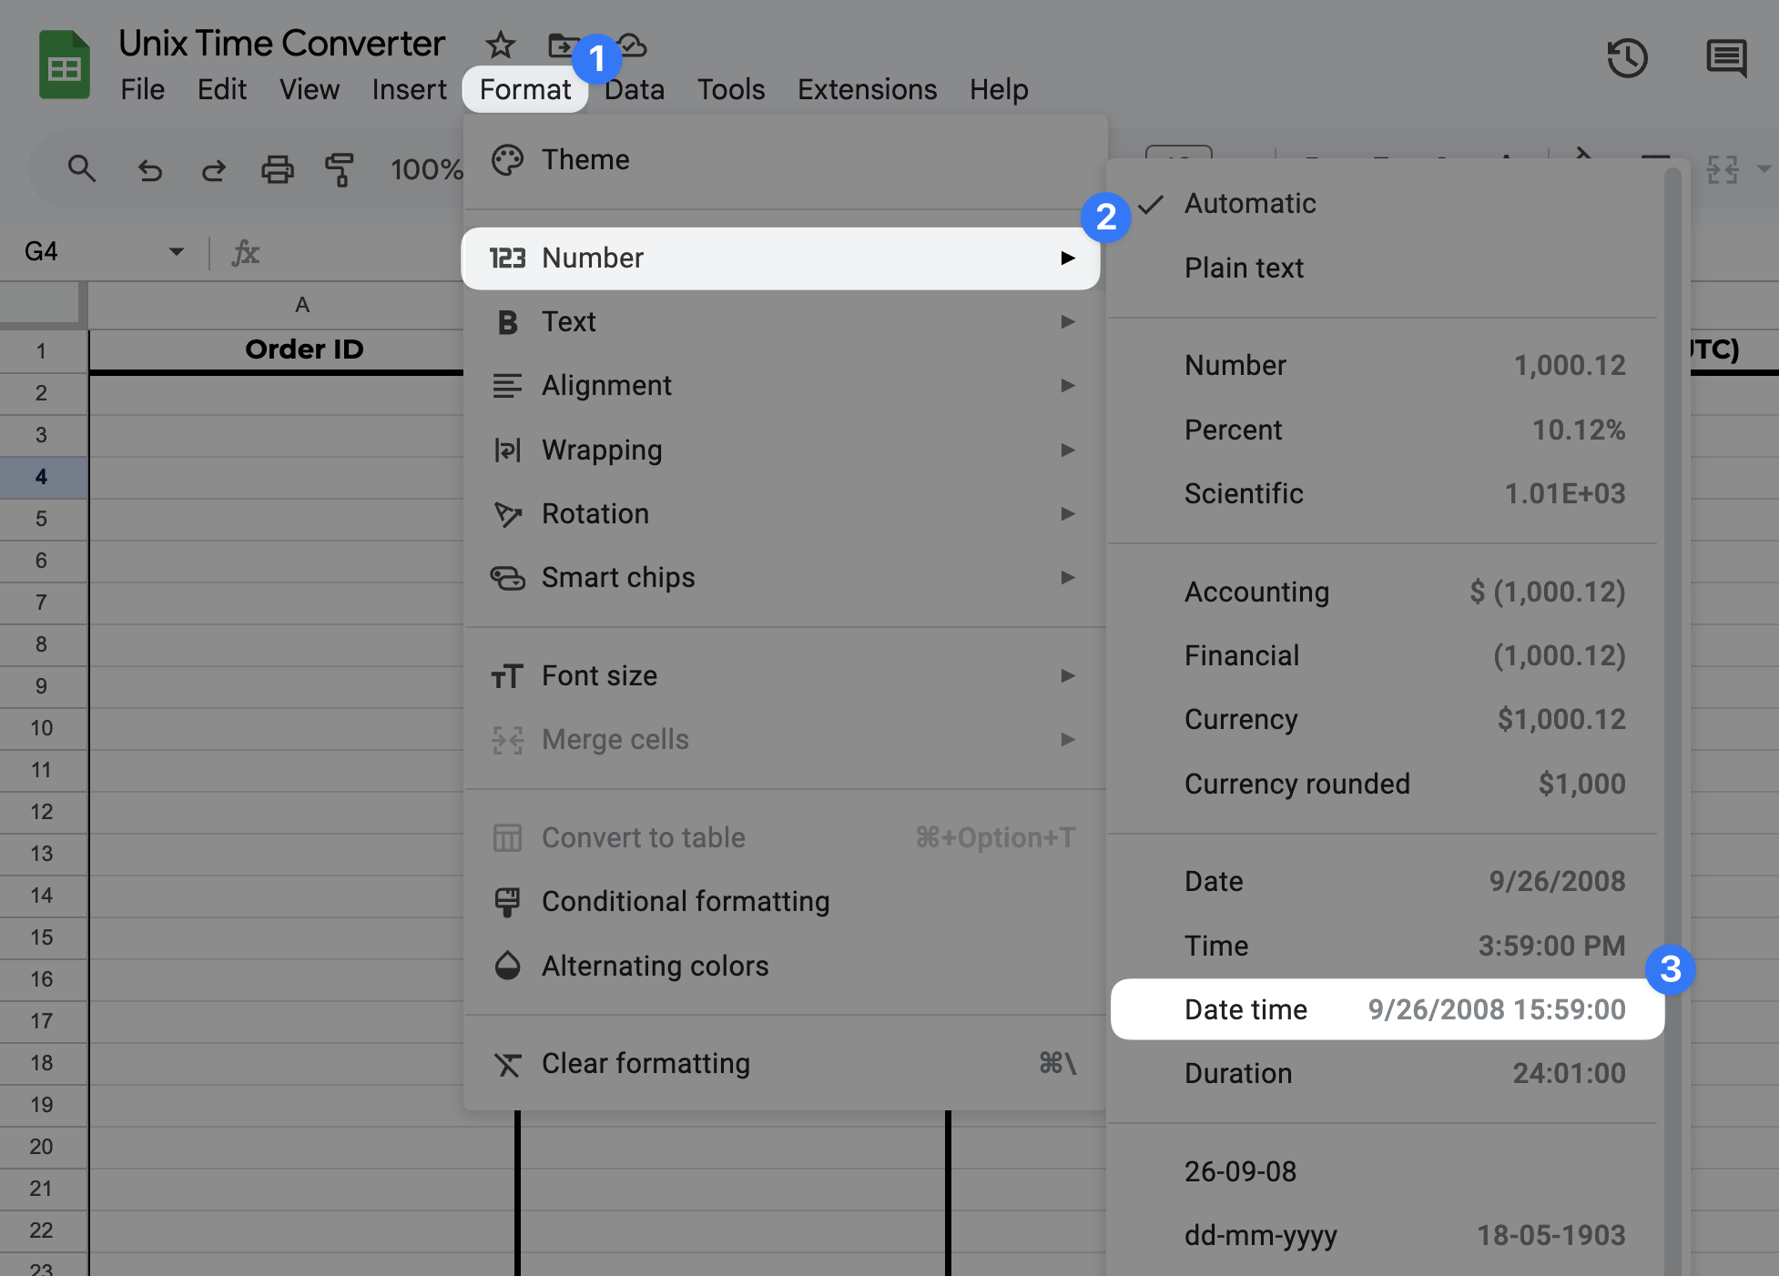Click the redo arrow icon
Viewport: 1779px width, 1276px height.
pos(213,170)
